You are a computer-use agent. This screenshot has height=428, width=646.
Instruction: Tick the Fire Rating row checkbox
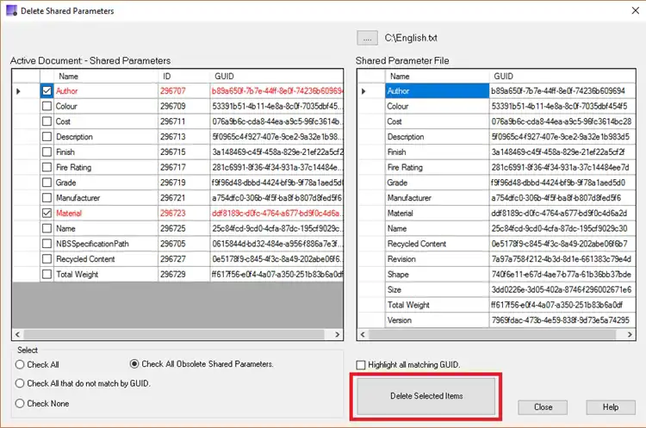47,167
